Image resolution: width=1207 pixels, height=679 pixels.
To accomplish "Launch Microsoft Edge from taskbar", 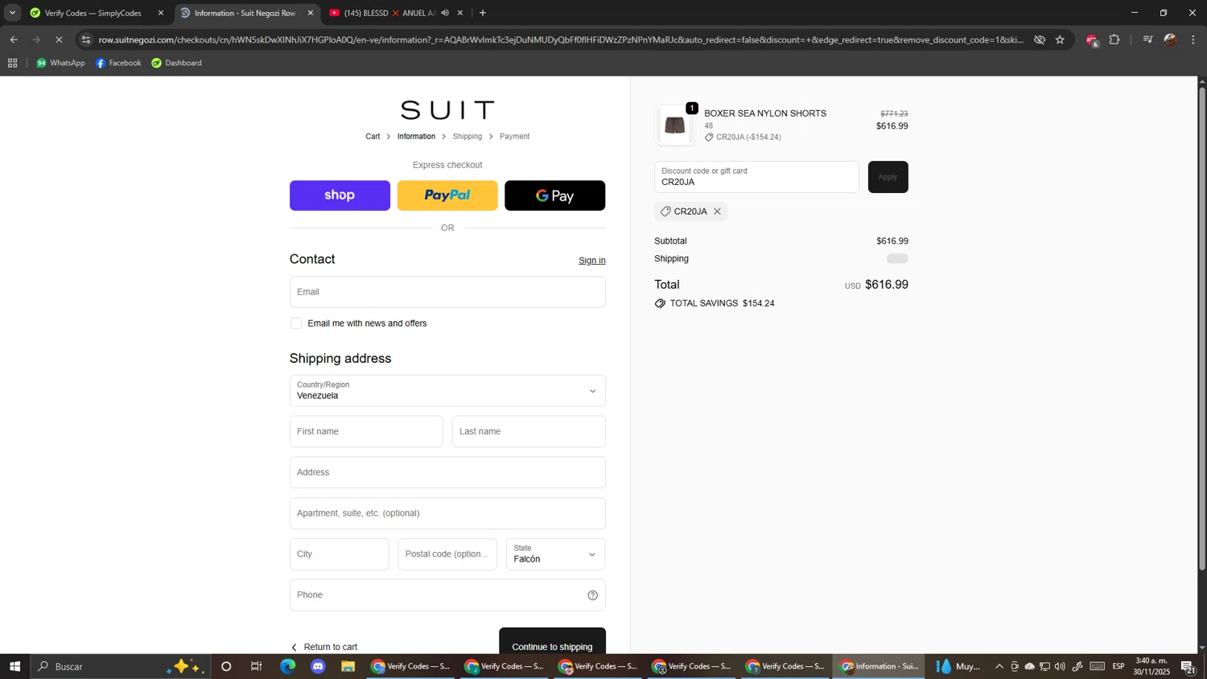I will tap(287, 667).
